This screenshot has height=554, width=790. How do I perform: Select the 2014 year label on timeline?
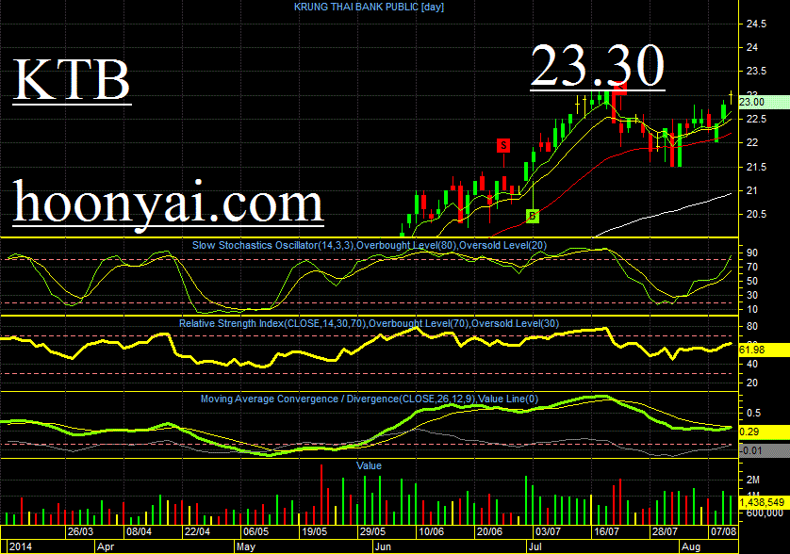[20, 546]
